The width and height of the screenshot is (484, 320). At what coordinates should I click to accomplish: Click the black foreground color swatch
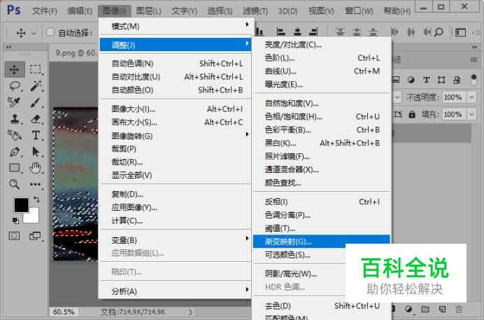coord(21,204)
